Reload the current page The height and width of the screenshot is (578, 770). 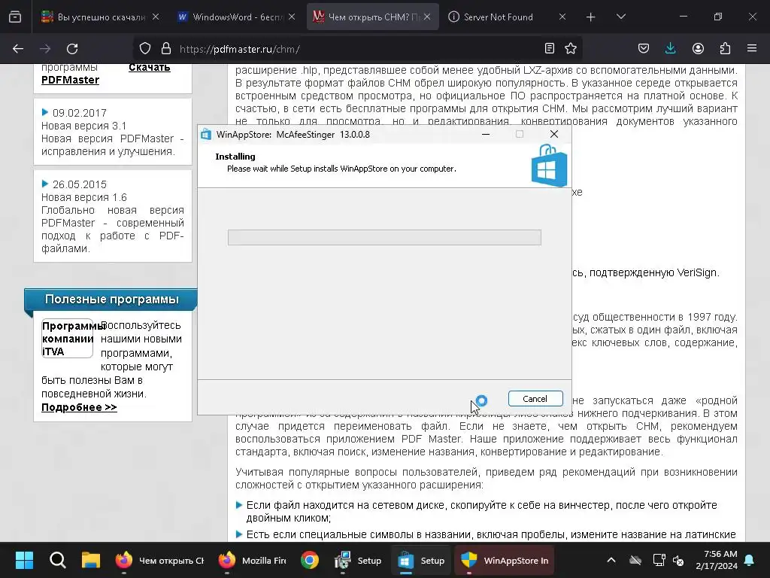click(72, 49)
